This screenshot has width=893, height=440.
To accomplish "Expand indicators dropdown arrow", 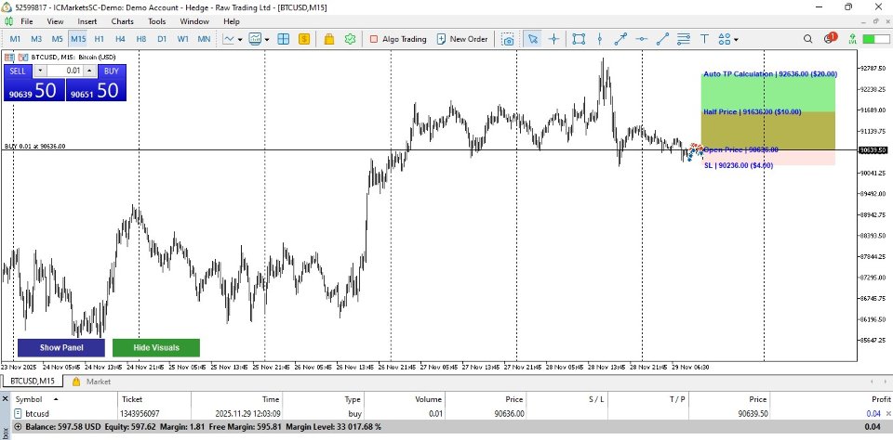I will click(267, 40).
